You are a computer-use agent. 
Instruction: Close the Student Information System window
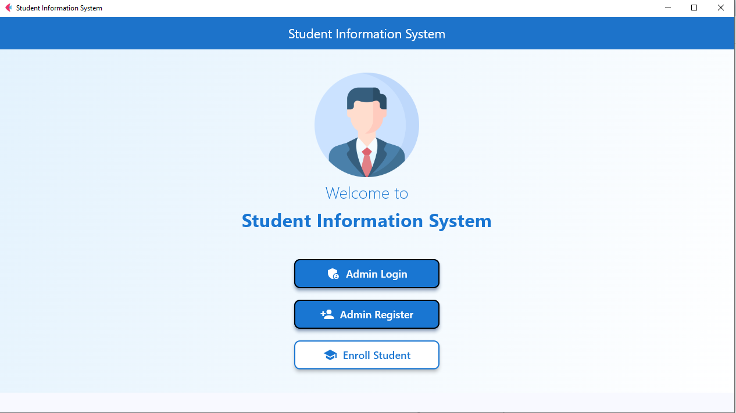721,8
